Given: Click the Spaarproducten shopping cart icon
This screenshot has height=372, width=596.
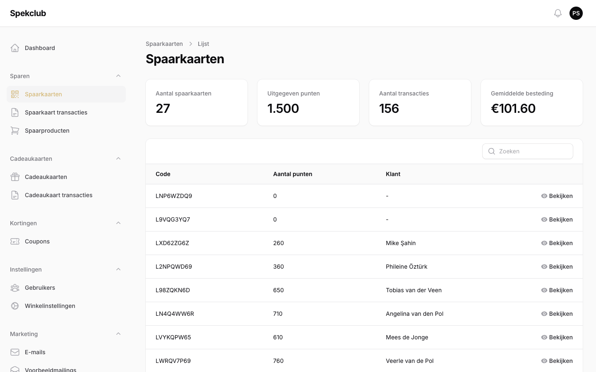Looking at the screenshot, I should click(x=15, y=131).
